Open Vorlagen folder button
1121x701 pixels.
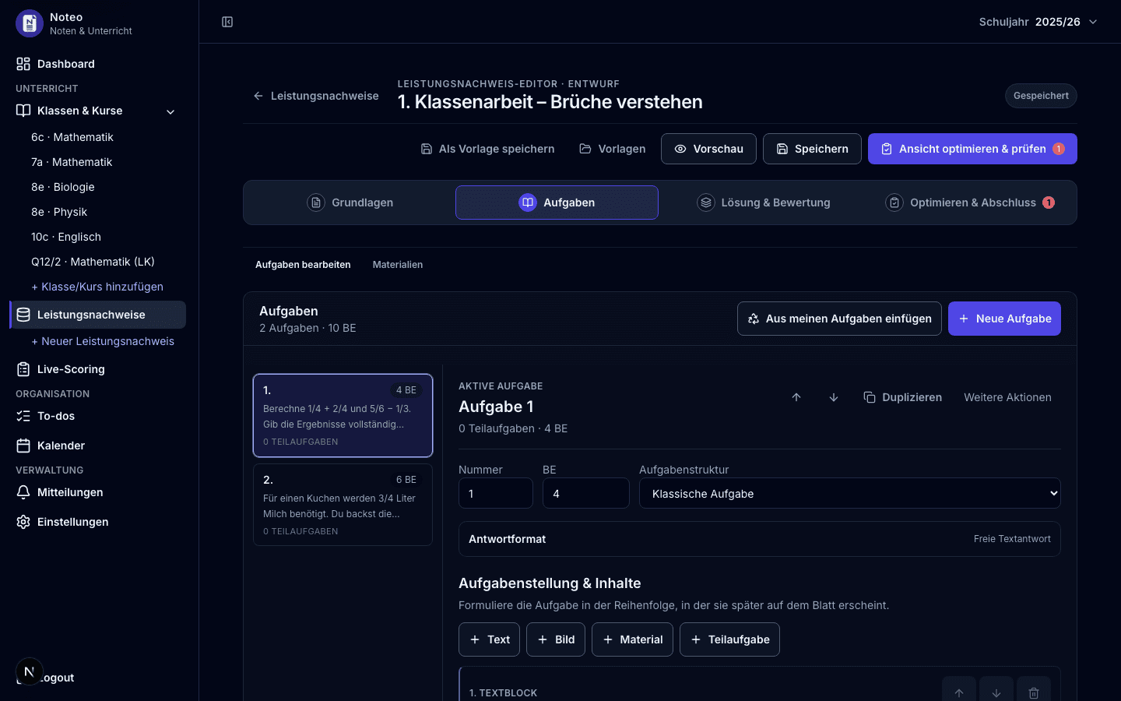(613, 149)
